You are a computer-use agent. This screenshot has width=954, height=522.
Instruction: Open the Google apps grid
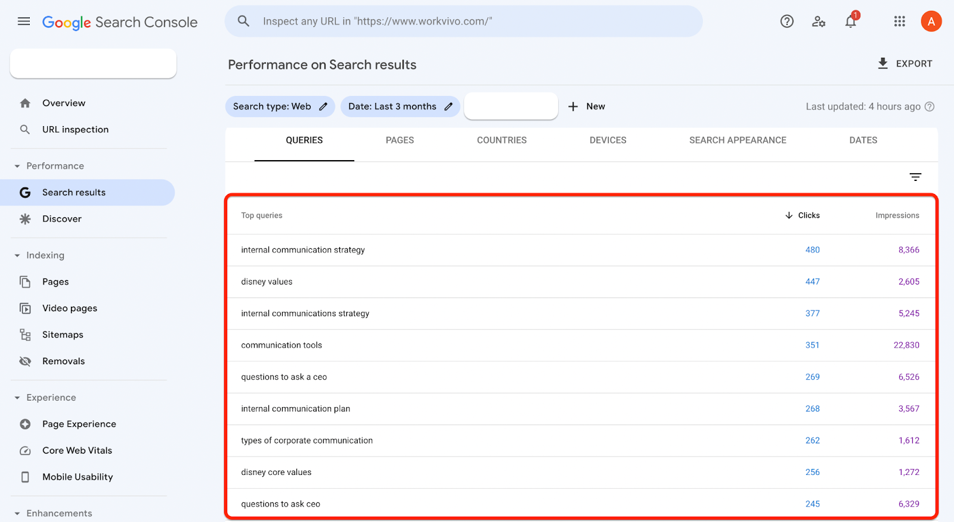point(900,21)
